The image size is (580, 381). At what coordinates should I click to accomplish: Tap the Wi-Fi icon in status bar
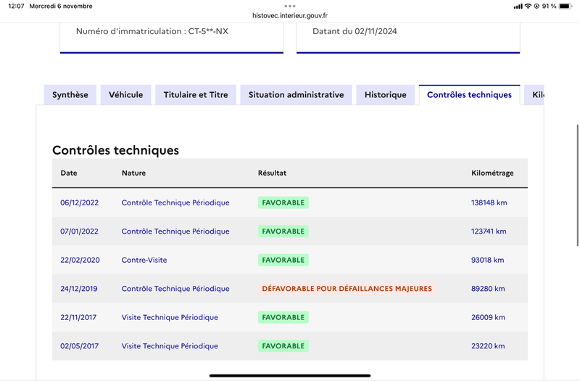528,6
